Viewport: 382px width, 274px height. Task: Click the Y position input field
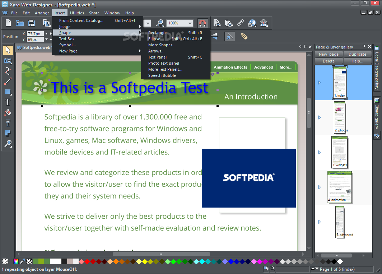coord(35,39)
